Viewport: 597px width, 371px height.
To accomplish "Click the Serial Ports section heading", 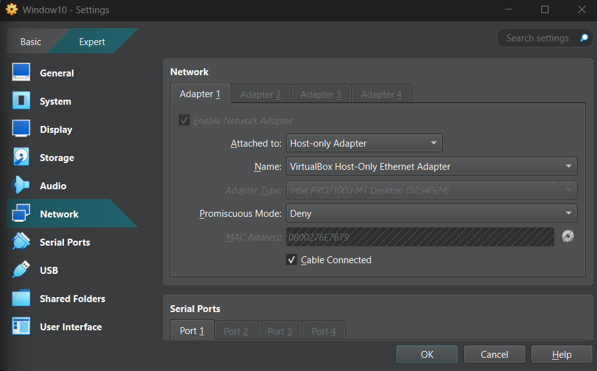I will (x=195, y=308).
